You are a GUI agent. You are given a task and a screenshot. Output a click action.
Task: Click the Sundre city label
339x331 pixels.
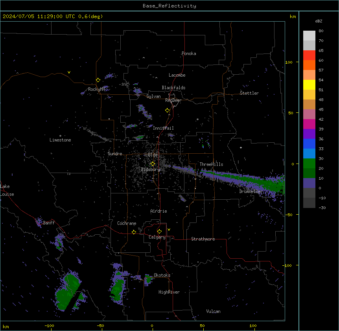(x=115, y=154)
